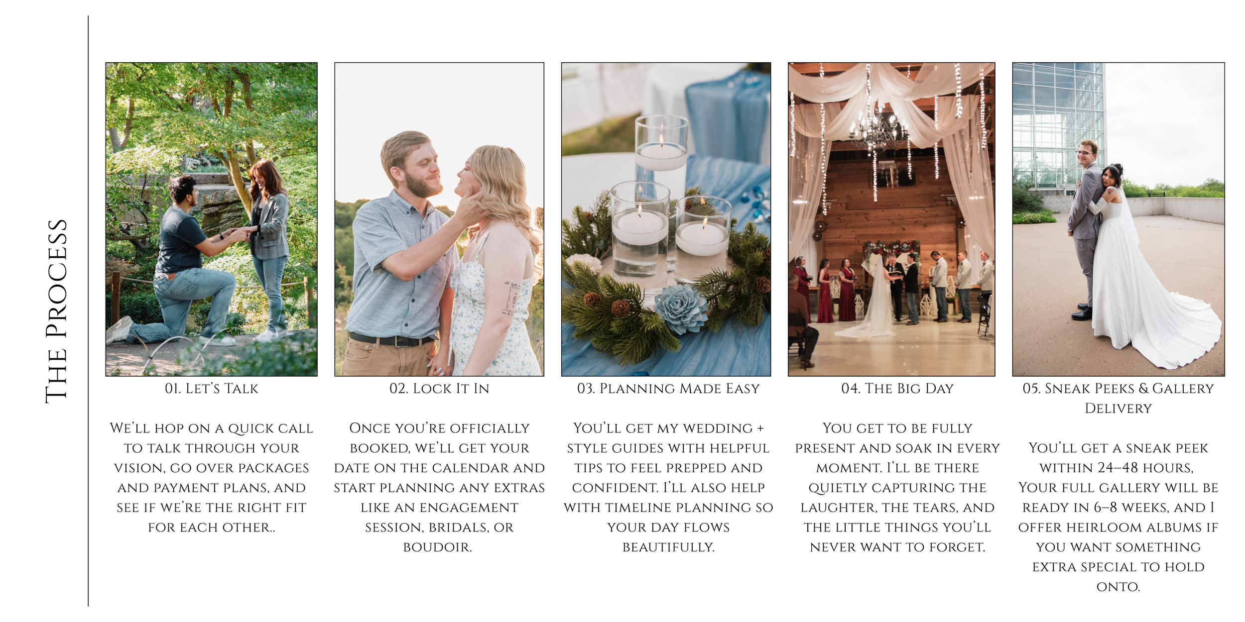Click '05. Sneak Peeks & Gallery Delivery' heading
Image resolution: width=1245 pixels, height=622 pixels.
1119,398
